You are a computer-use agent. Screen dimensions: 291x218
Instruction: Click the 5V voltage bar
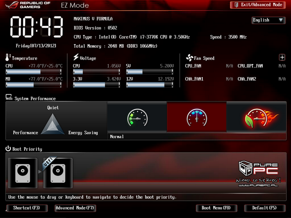tap(150, 72)
